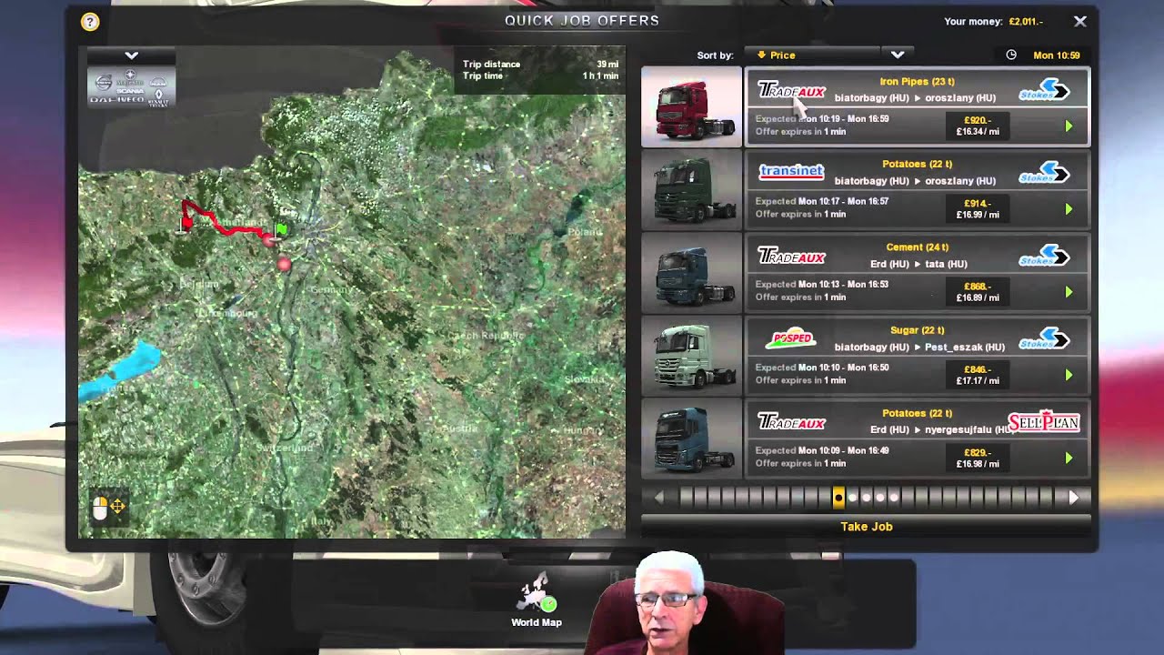Click the mouse move hint icon on map
1164x655 pixels.
[109, 507]
